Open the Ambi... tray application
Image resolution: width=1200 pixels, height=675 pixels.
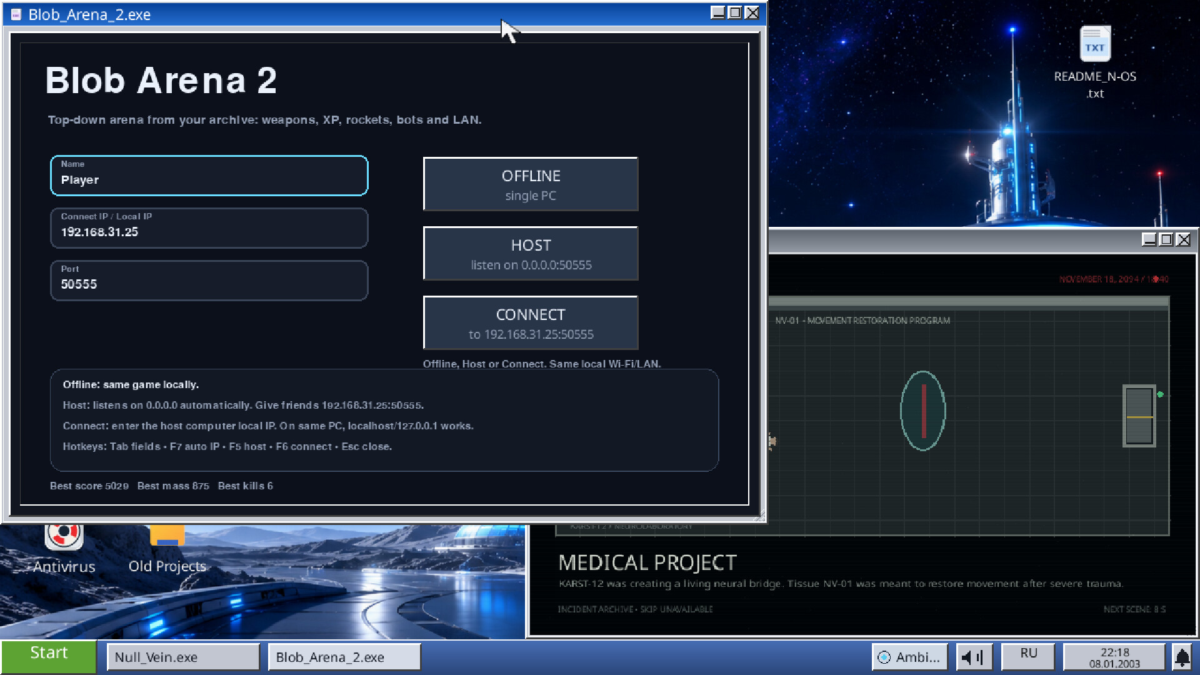(909, 657)
